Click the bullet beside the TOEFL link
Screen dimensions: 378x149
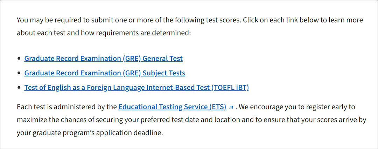pyautogui.click(x=19, y=88)
